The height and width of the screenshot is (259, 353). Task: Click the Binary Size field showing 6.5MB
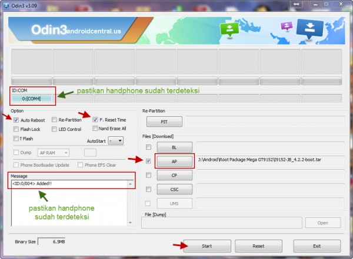click(x=52, y=242)
